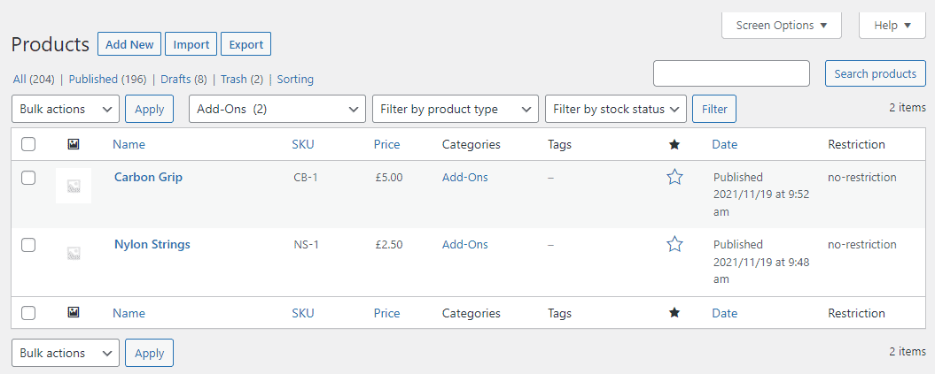Open Nylon Strings placeholder thumbnail
Screen dimensions: 935x374
74,253
